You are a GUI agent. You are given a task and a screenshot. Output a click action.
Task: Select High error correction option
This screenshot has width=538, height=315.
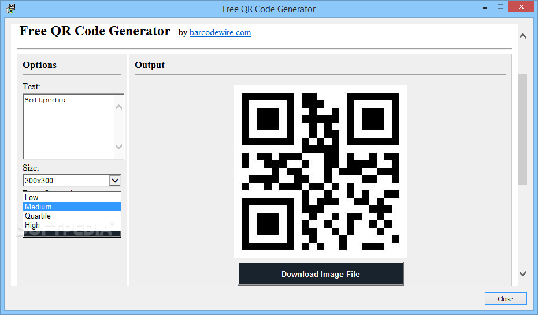point(72,226)
